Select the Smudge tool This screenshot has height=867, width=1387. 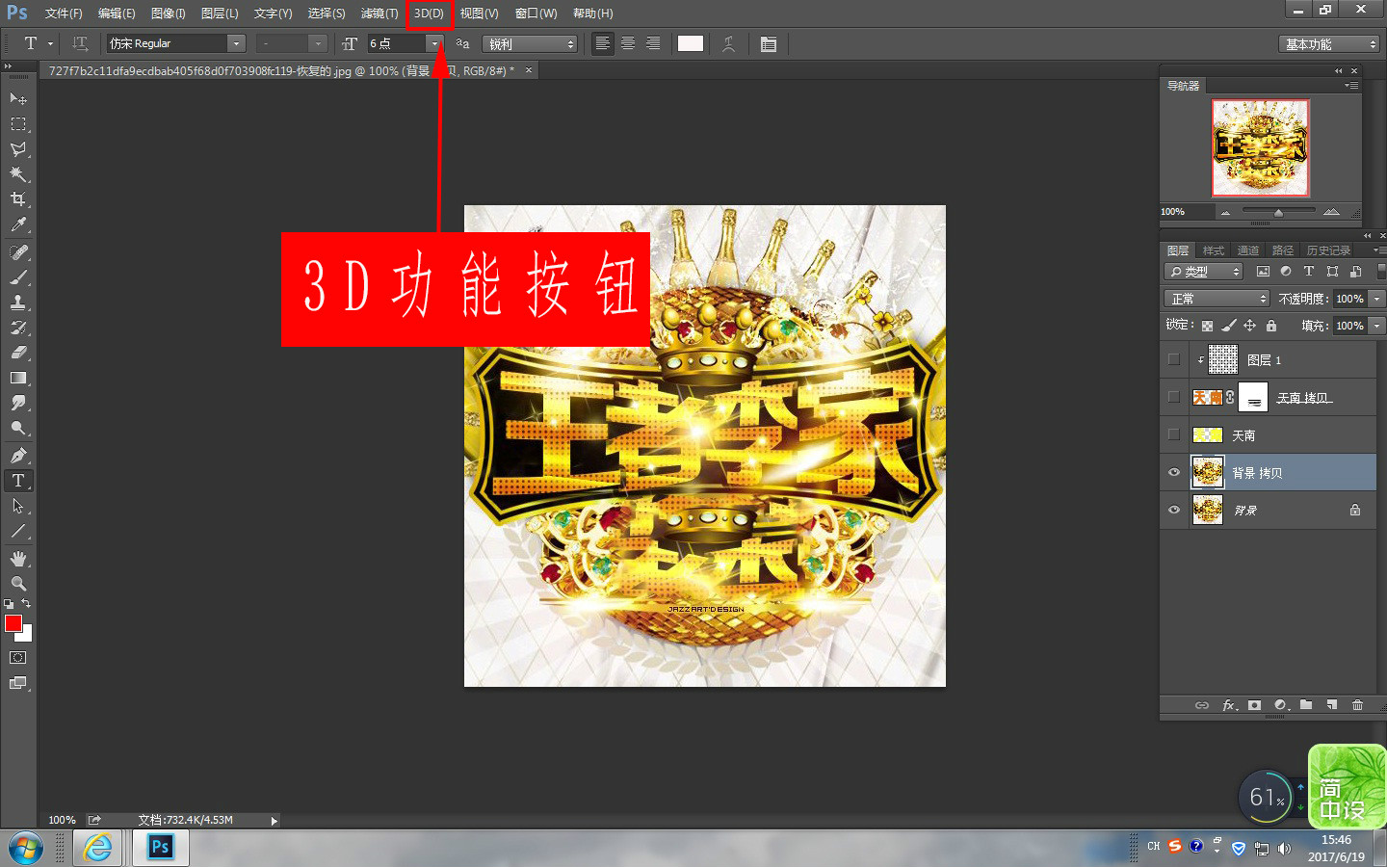click(x=18, y=403)
